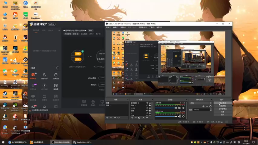Move source down in OBS sources panel

[x=147, y=118]
